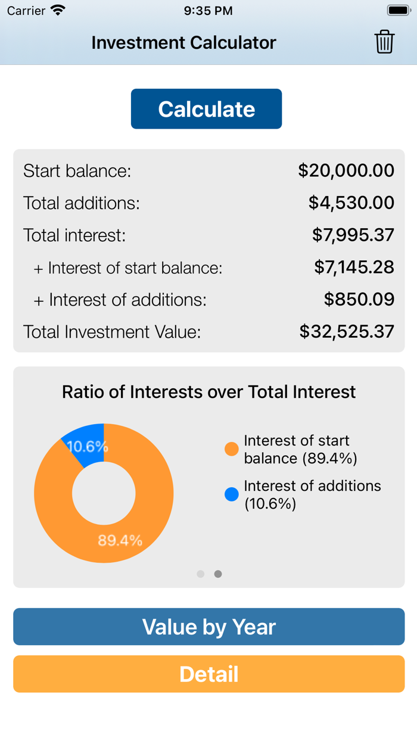The image size is (417, 741).
Task: Tap the Wi-Fi icon in the status bar
Action: click(x=58, y=10)
